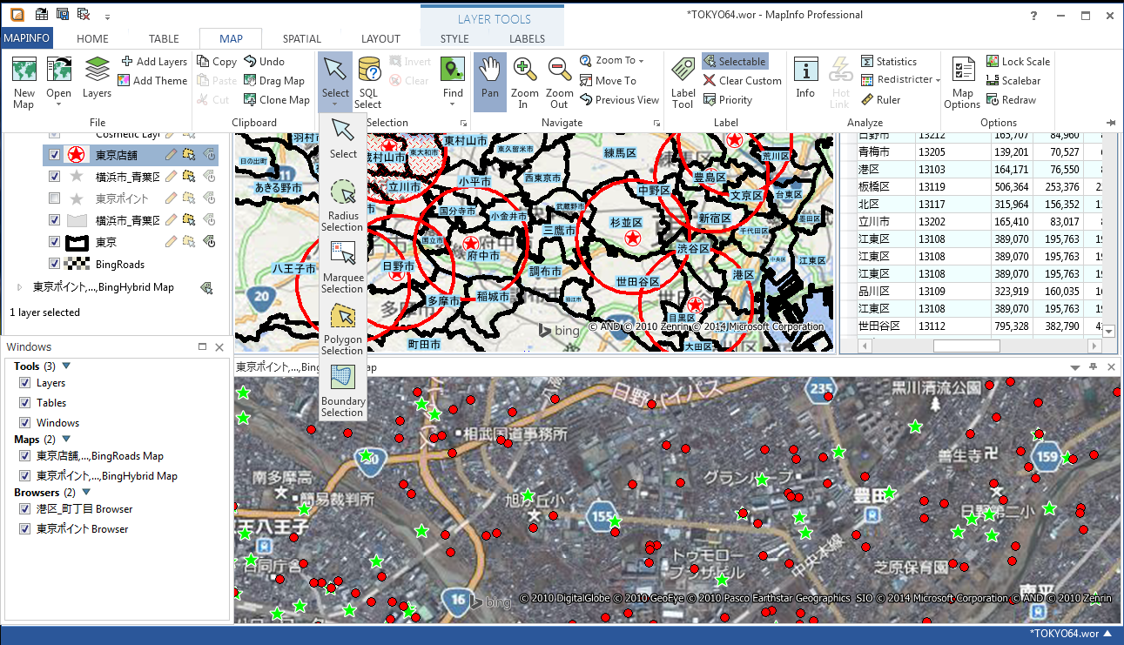Select the Zoom Out tool
The image size is (1124, 645).
(560, 82)
